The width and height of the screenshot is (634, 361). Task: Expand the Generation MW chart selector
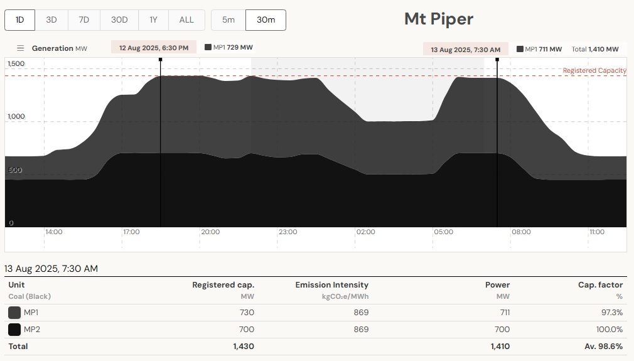pos(59,48)
